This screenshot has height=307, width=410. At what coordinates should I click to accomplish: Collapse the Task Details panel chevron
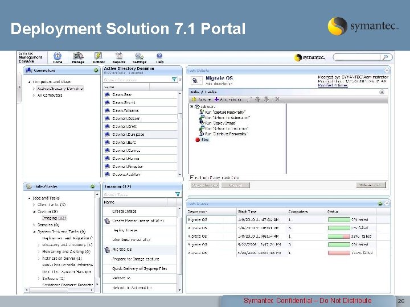pyautogui.click(x=387, y=70)
